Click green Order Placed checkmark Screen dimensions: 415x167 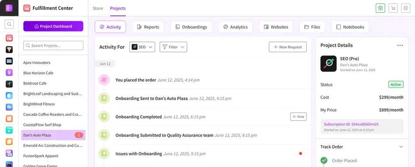[324, 160]
